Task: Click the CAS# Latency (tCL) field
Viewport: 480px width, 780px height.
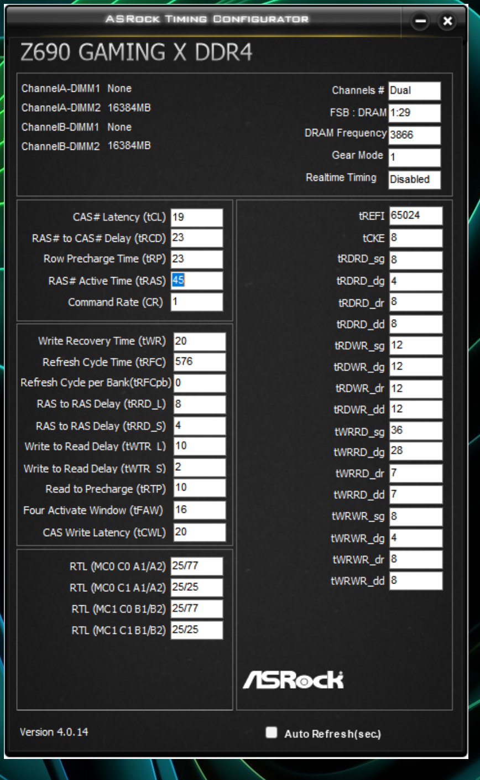Action: pyautogui.click(x=197, y=217)
